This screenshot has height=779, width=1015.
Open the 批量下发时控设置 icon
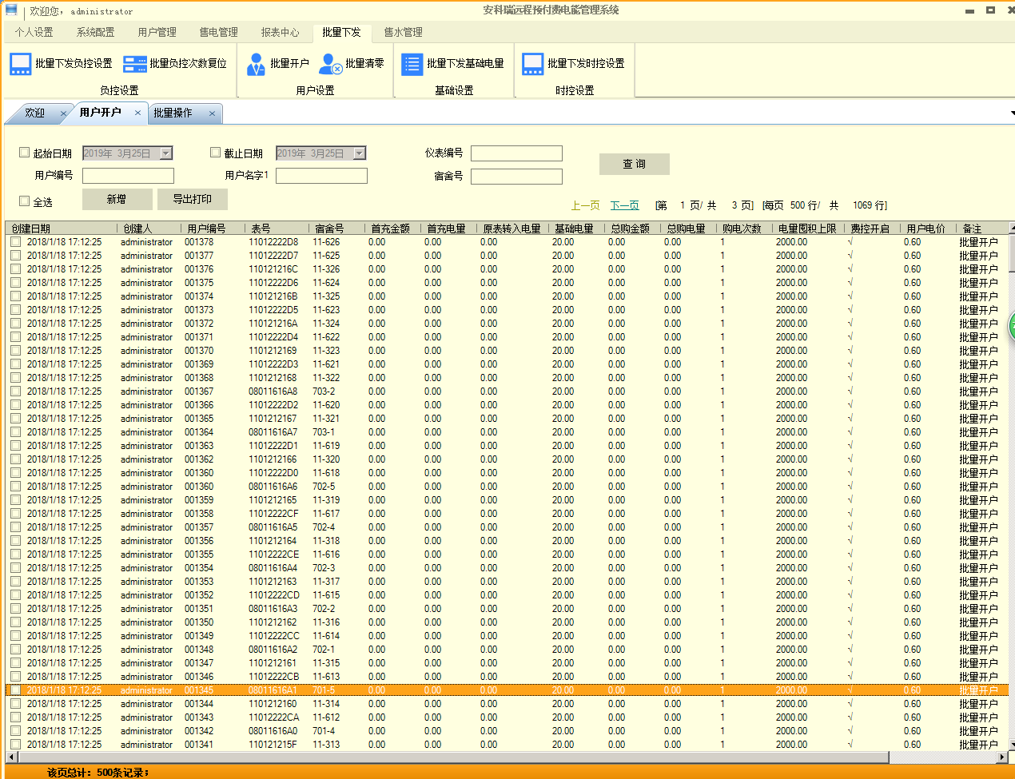pos(533,64)
